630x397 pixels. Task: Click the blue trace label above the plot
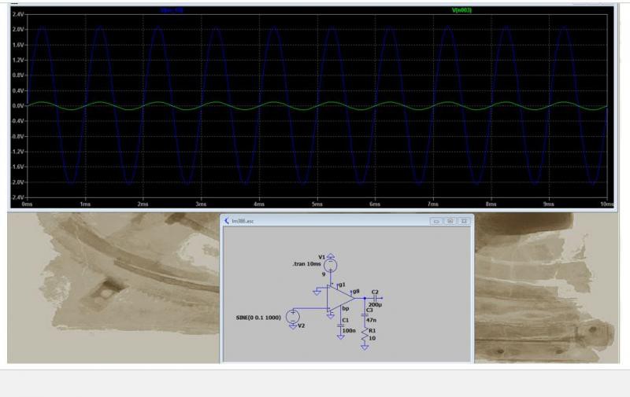tap(172, 10)
